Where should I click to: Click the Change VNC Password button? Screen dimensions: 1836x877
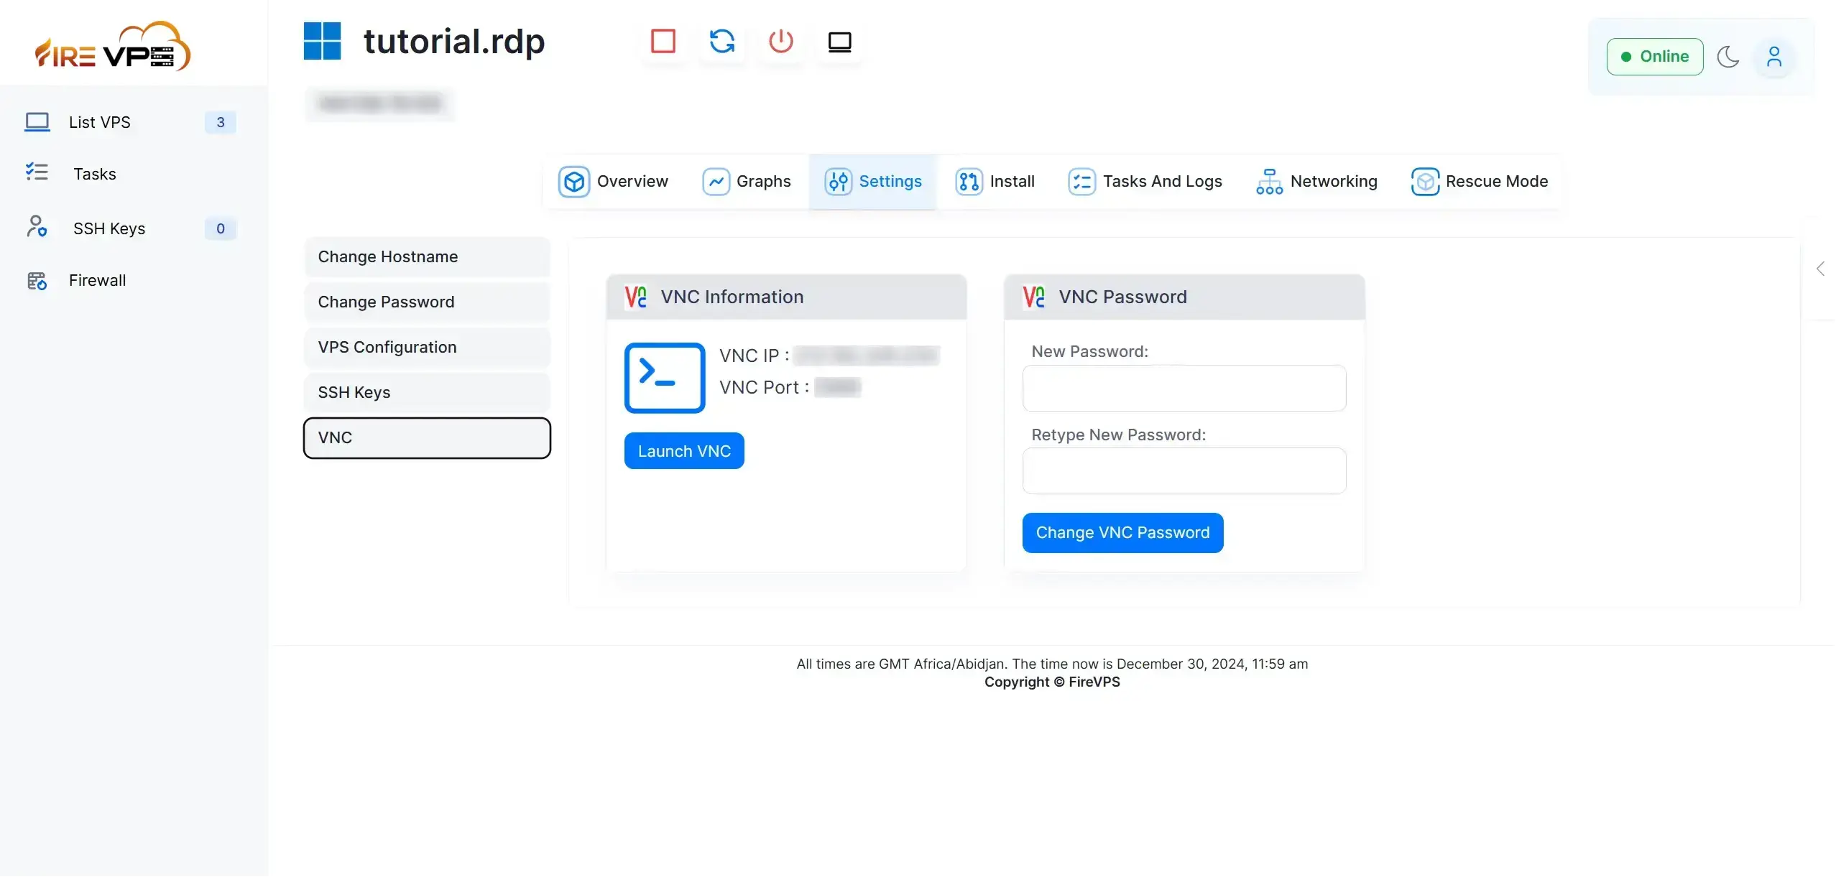tap(1122, 532)
